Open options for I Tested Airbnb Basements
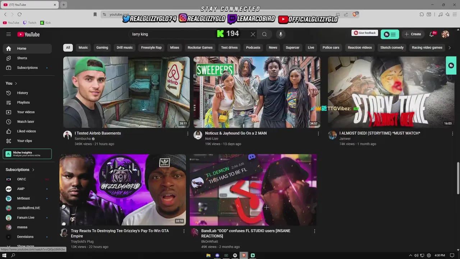 click(188, 133)
